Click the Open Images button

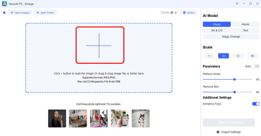tap(20, 13)
